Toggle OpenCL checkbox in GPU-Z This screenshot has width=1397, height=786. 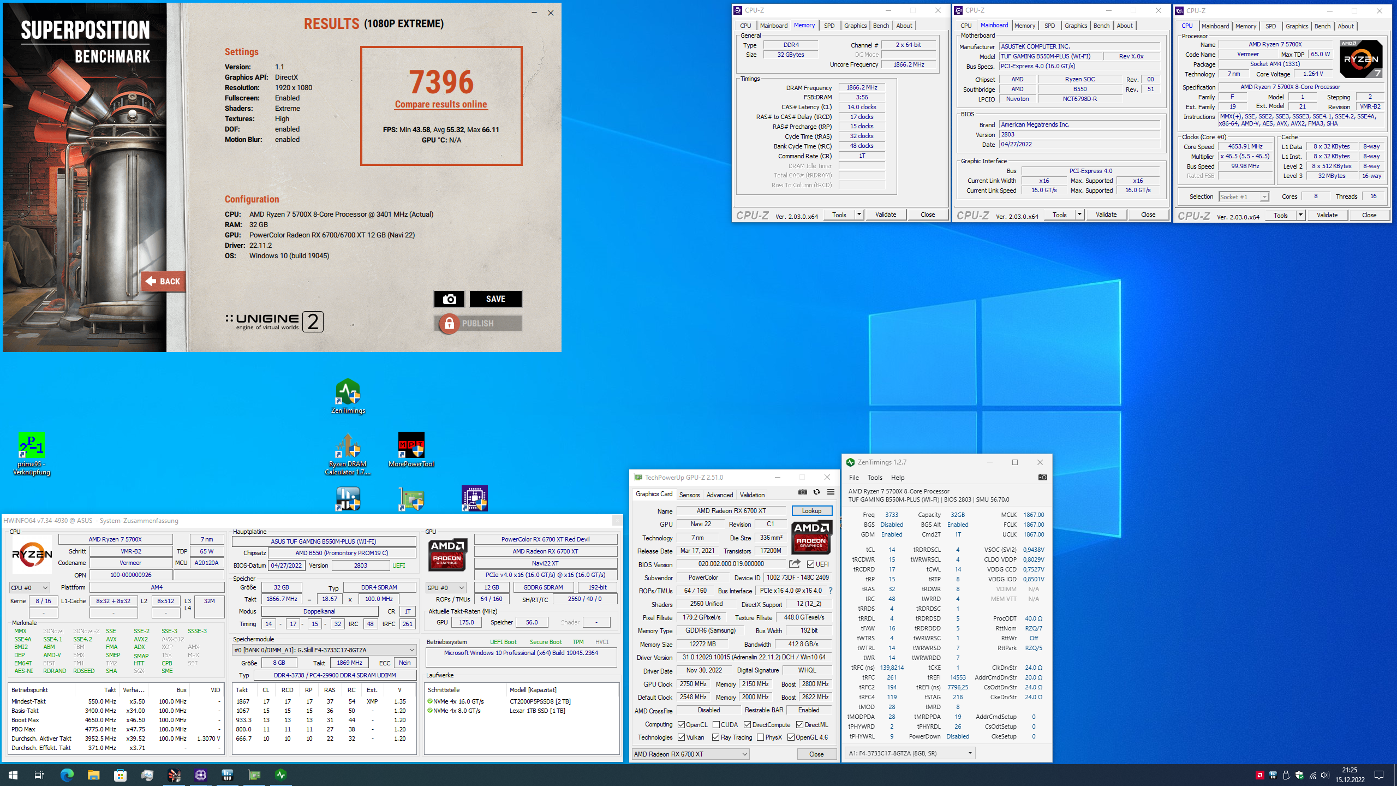coord(681,725)
